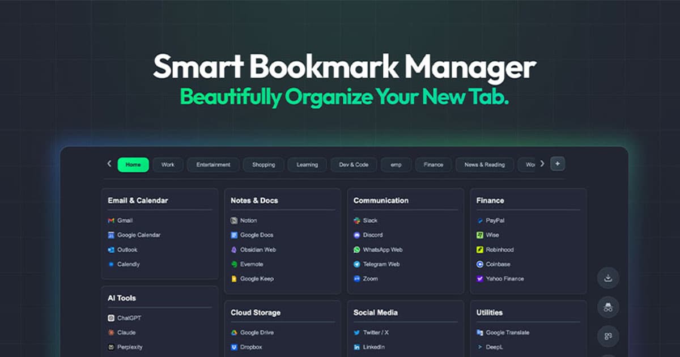Switch to the Finance tab
680x357 pixels.
(x=433, y=165)
